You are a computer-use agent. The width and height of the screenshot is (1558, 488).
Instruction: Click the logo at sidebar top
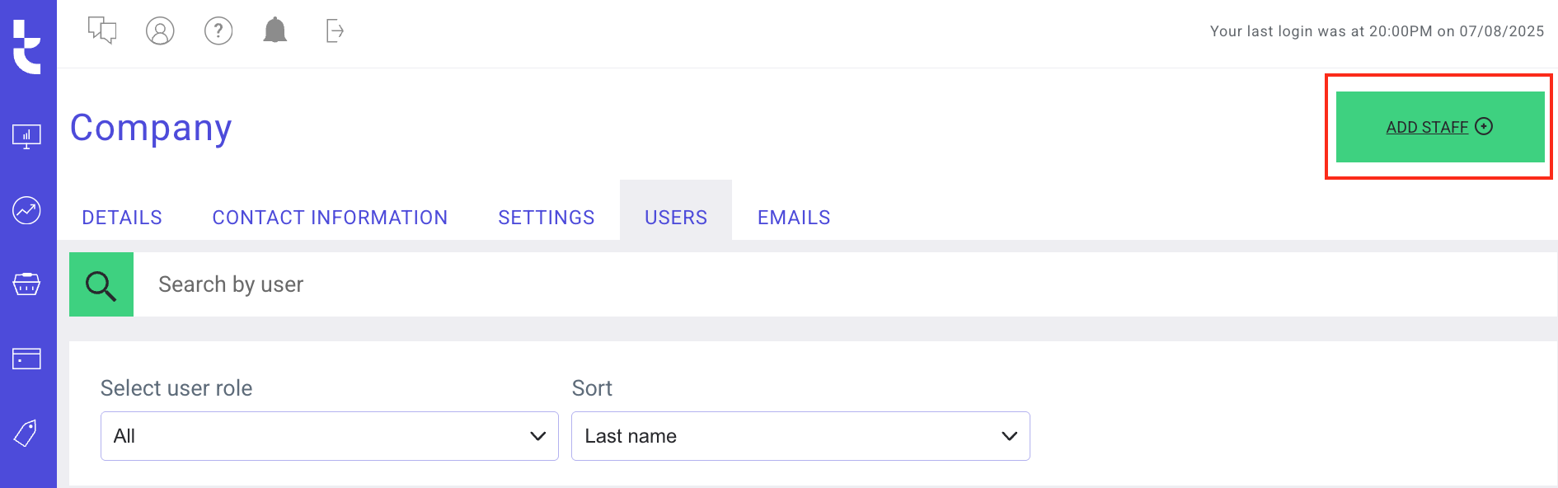(x=27, y=46)
